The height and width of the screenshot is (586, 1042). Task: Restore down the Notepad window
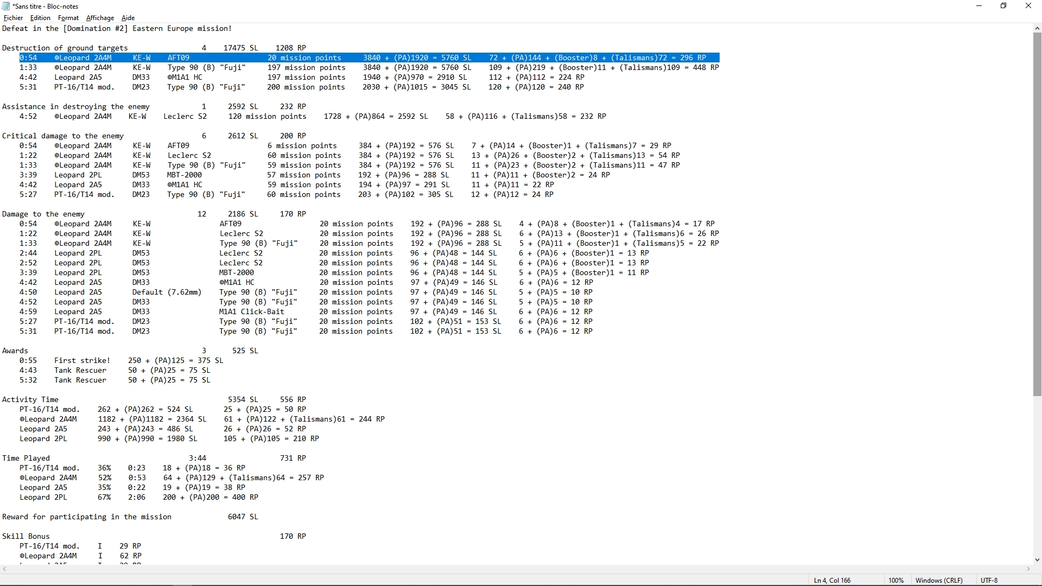coord(1003,6)
